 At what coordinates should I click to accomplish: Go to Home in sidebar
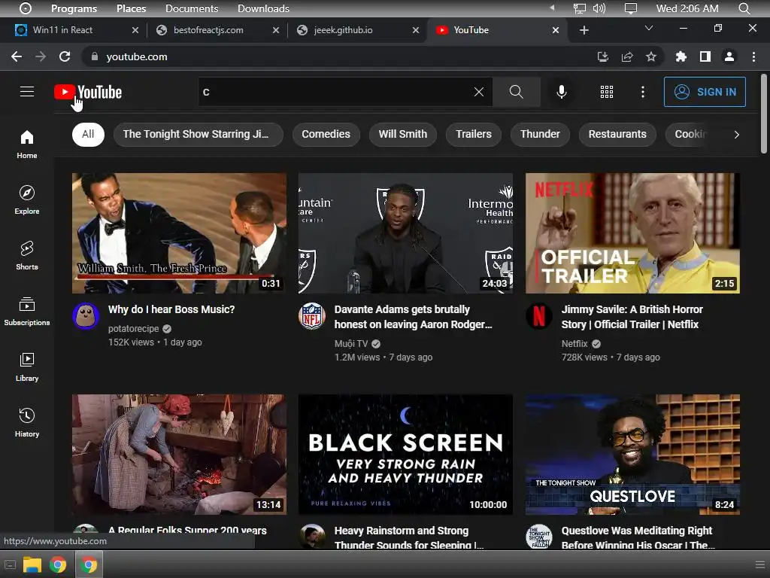[x=27, y=144]
